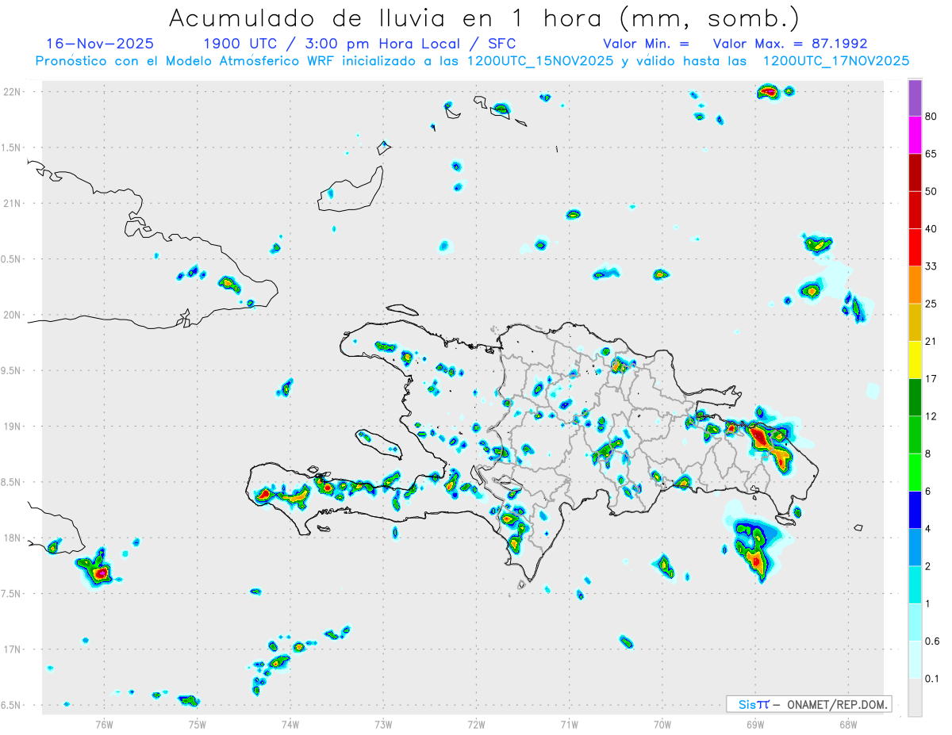The image size is (952, 735).
Task: Click the "33" color bar label
Action: point(931,266)
